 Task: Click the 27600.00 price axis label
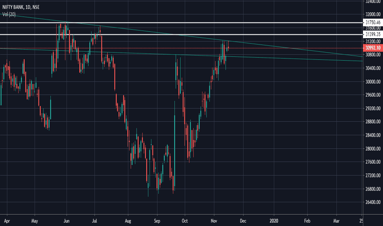pos(373,162)
